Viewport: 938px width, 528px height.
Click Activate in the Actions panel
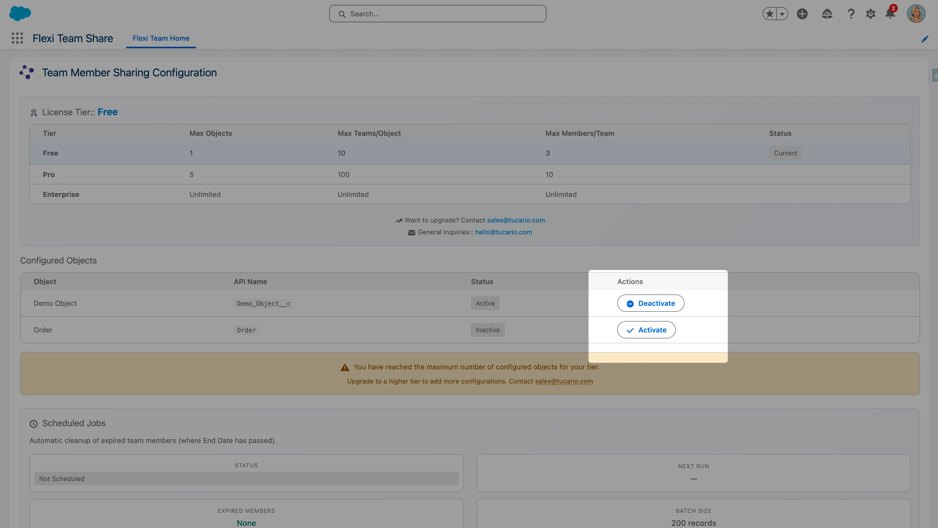click(x=646, y=330)
